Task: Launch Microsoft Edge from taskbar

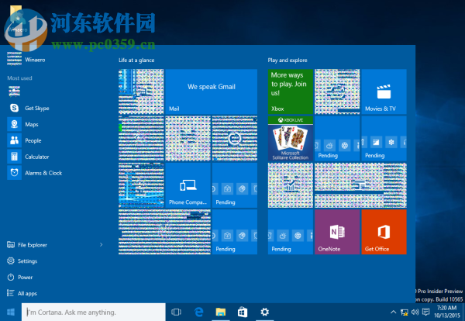Action: tap(198, 312)
